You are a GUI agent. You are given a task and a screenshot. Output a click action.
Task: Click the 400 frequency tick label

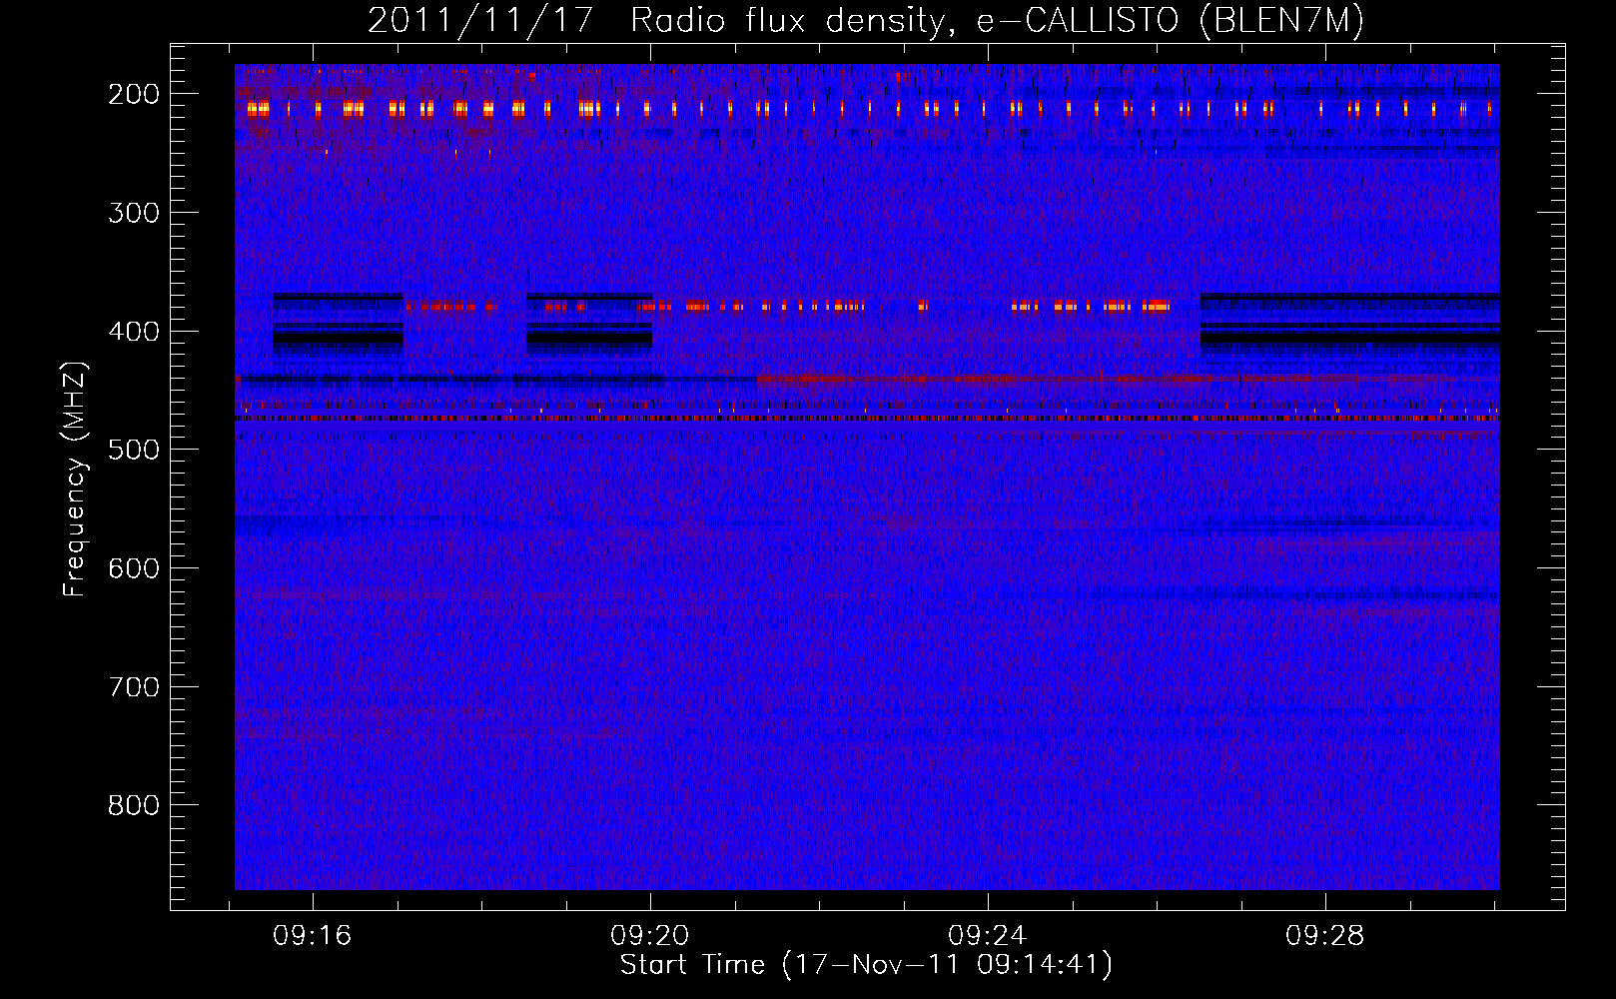tap(134, 332)
